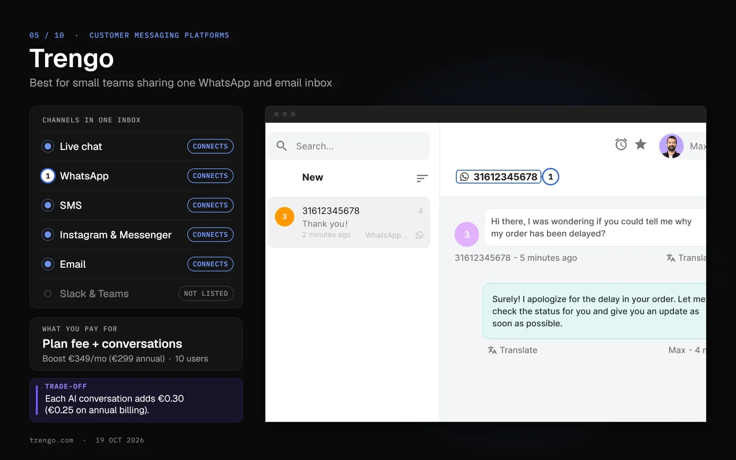Click the 'WhatsApp' channel label in the list
Screen dimensions: 736x460
(x=84, y=176)
